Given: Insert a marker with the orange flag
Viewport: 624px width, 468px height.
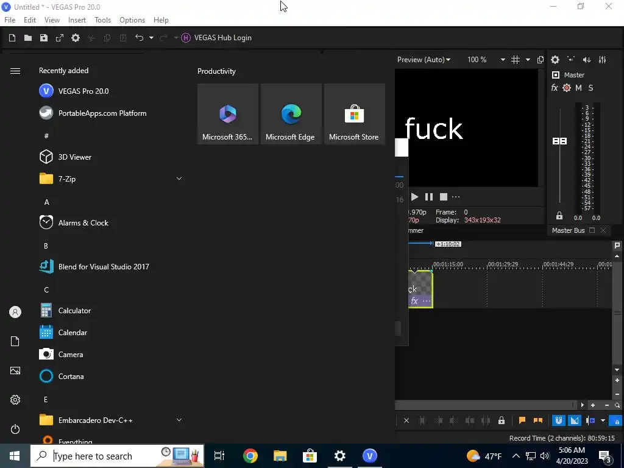Looking at the screenshot, I should 522,420.
